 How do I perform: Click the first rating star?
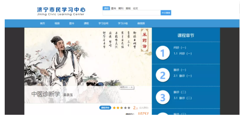pos(114,108)
